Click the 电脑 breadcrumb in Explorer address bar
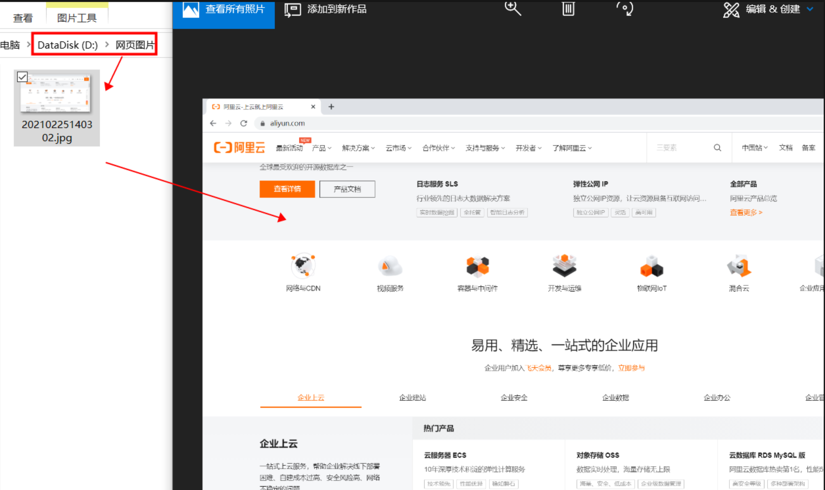The width and height of the screenshot is (825, 490). 10,45
